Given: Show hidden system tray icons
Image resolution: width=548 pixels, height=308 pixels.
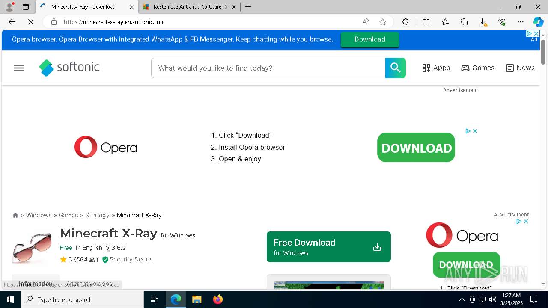Looking at the screenshot, I should pos(462,299).
